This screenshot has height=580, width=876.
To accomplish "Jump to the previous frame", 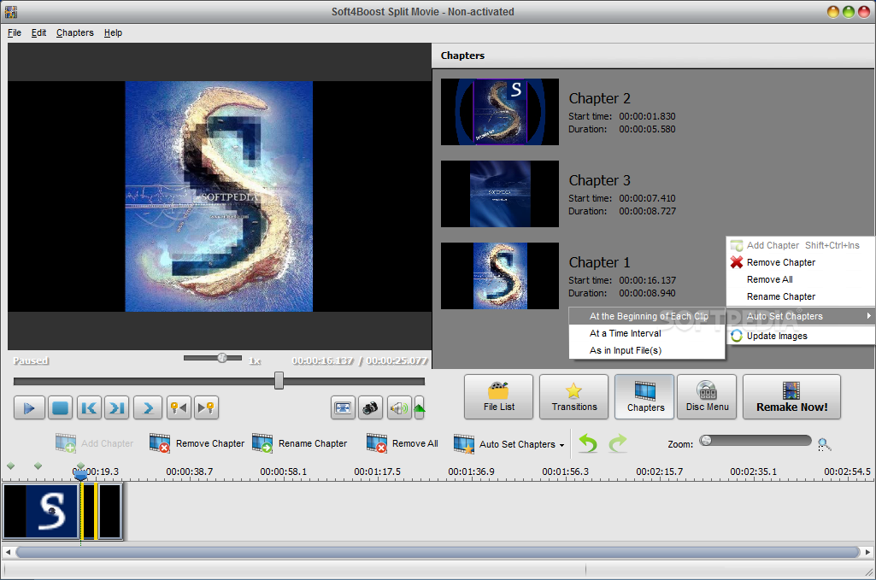I will [89, 408].
